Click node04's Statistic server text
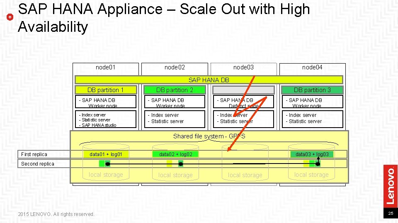398x223 pixels. pyautogui.click(x=306, y=121)
